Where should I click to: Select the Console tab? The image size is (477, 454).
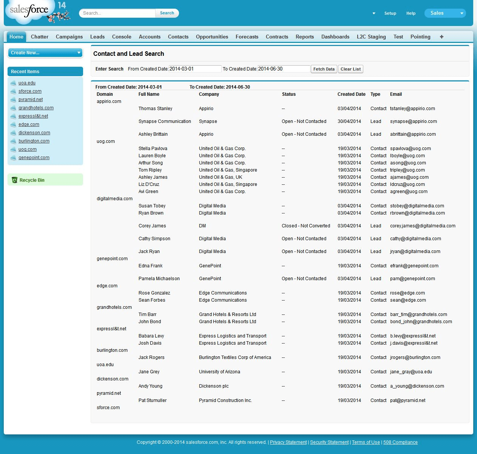pyautogui.click(x=122, y=37)
